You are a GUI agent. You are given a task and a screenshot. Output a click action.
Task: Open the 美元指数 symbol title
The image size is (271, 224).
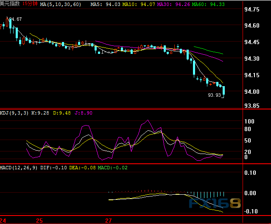coord(10,3)
